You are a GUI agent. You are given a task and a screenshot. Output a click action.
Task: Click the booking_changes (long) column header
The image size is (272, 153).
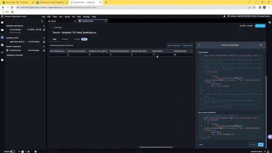coord(119,51)
